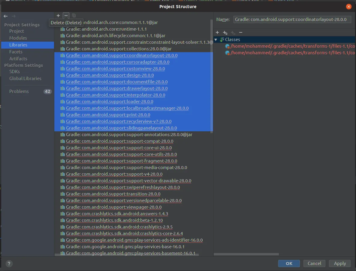
Task: Select cursoradapter-28.0.0 library
Action: coord(134,62)
